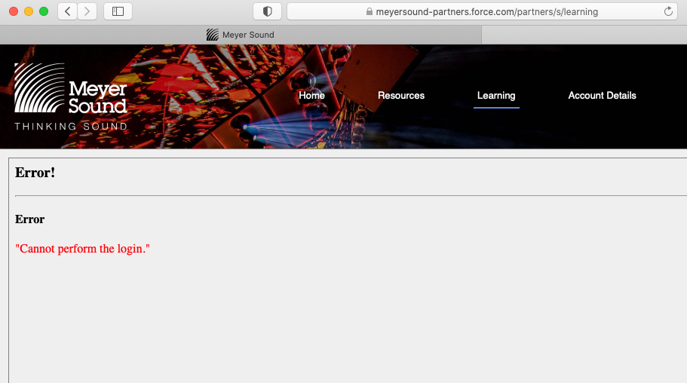
Task: Open the Account Details navigation item
Action: [602, 96]
